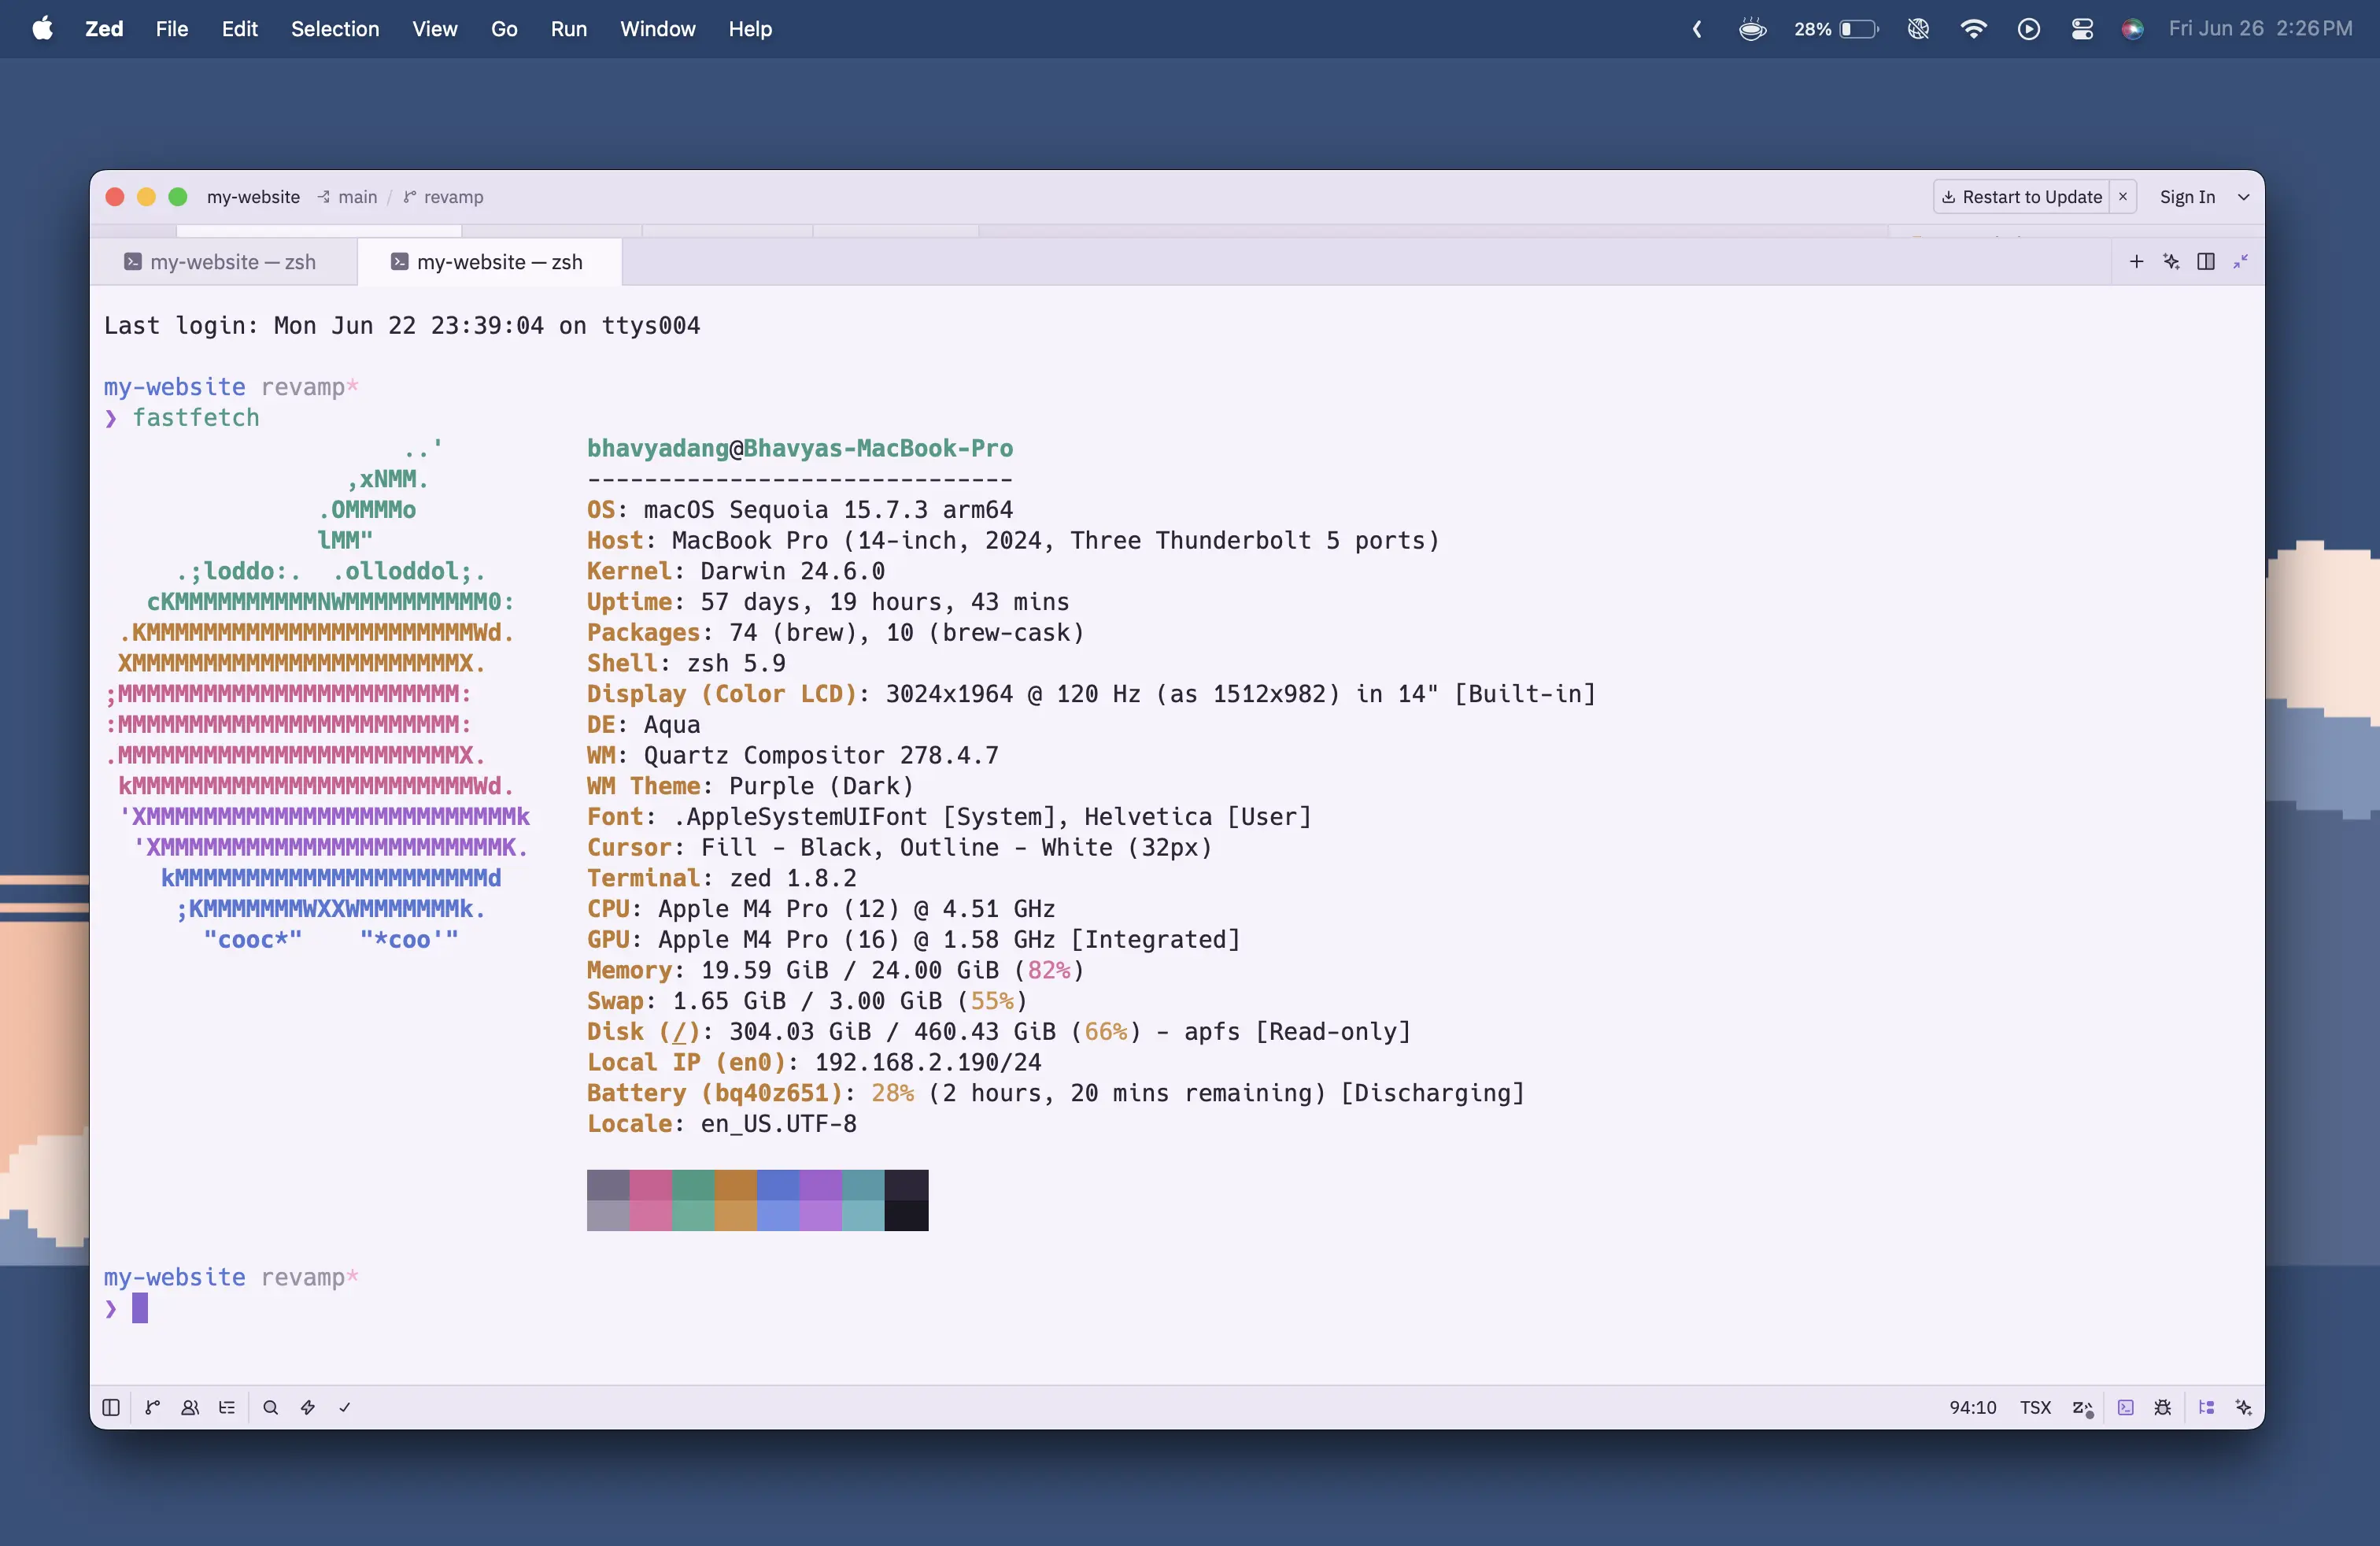The height and width of the screenshot is (1546, 2380).
Task: Open the Git panel branch icon in status bar
Action: click(x=152, y=1407)
